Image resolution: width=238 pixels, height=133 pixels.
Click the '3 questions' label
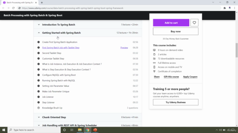point(132,108)
